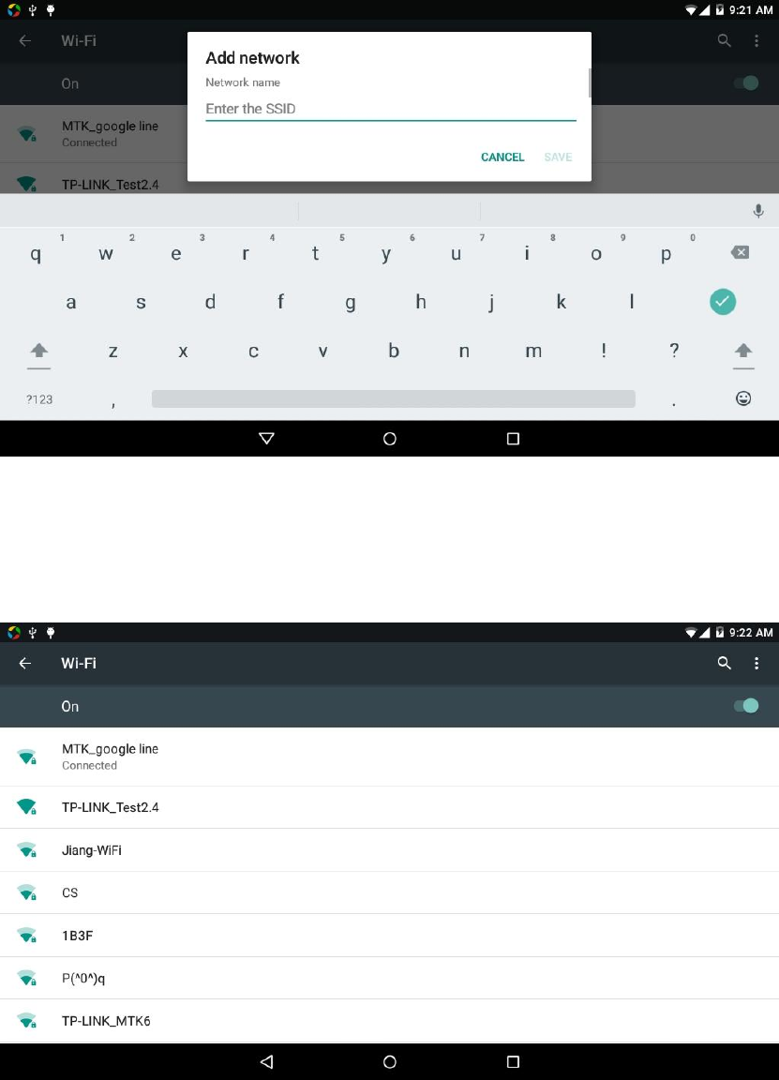Tap the microphone voice input icon
The image size is (779, 1080).
click(x=758, y=211)
